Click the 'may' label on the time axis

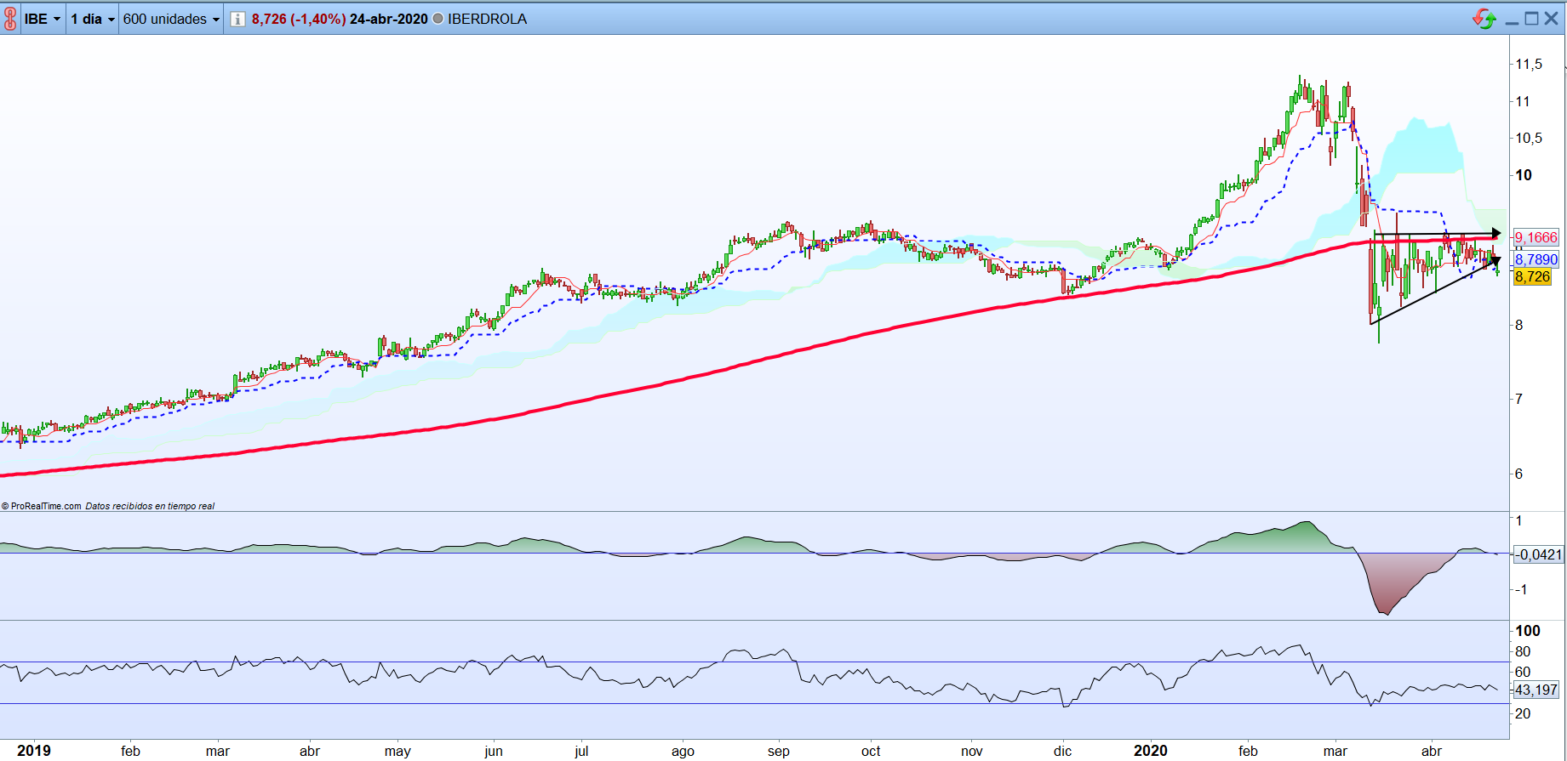[397, 752]
